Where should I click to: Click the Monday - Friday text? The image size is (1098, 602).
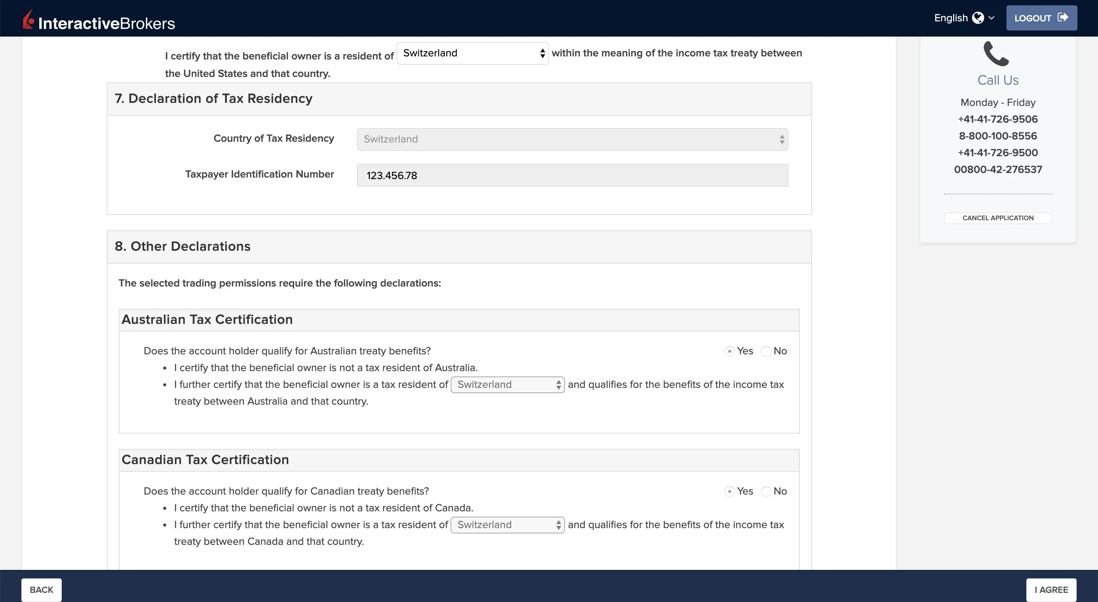(998, 102)
